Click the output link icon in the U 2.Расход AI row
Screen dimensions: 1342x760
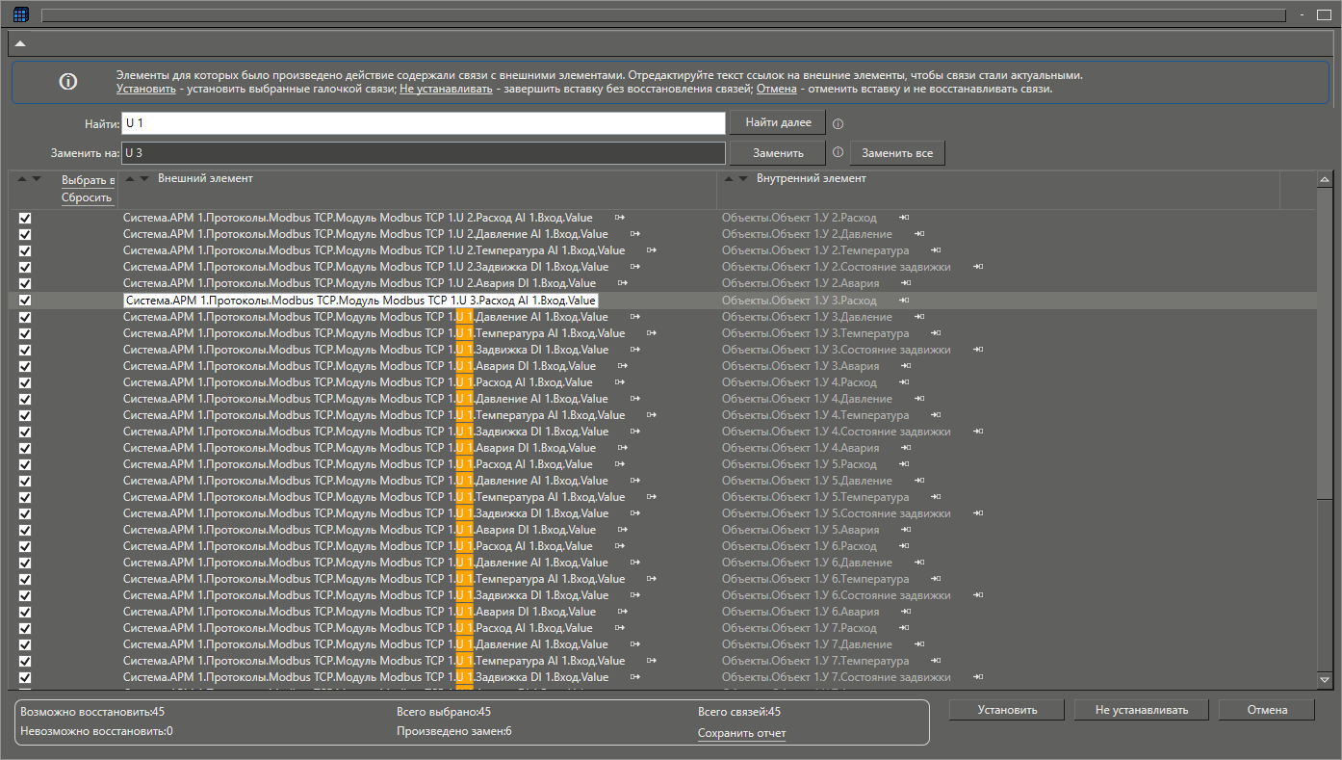click(x=621, y=218)
